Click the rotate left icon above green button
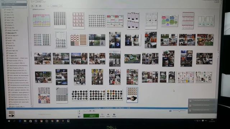 click(x=90, y=111)
